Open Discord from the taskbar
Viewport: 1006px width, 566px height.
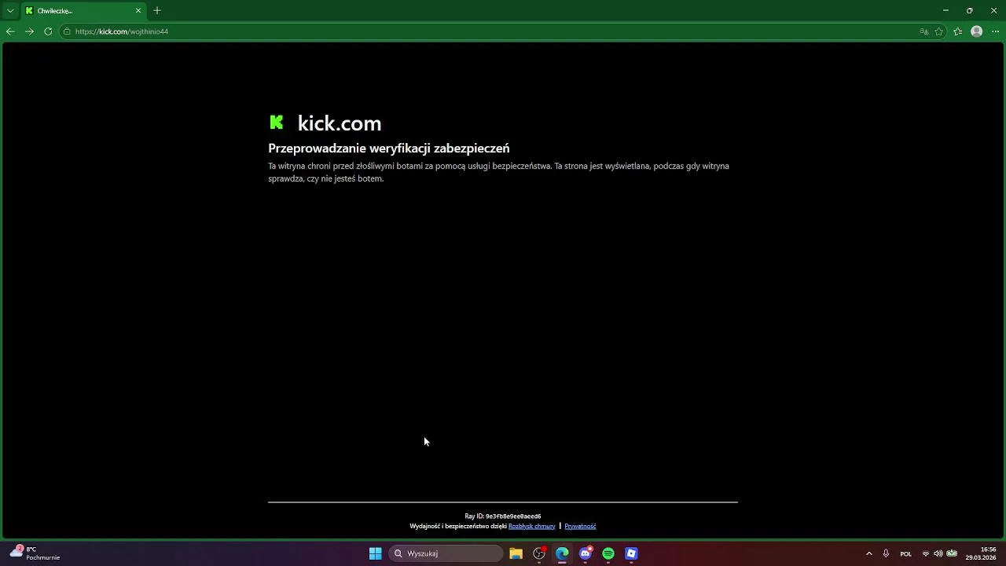(586, 553)
